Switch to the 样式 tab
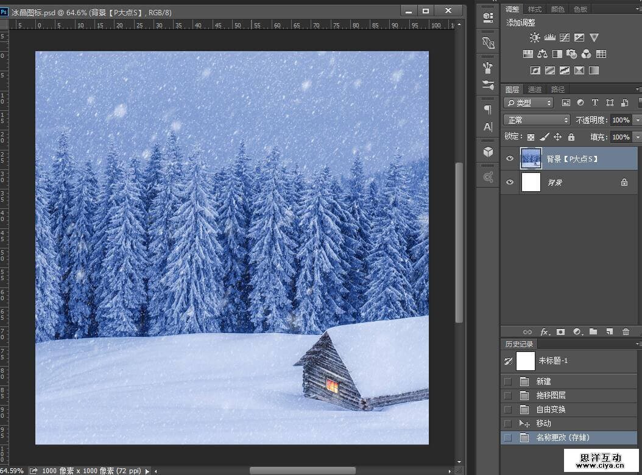Viewport: 642px width, 475px height. point(535,9)
